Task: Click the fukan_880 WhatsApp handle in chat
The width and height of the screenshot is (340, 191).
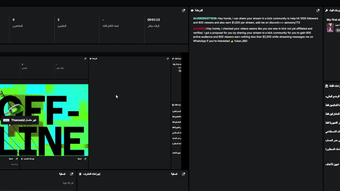Action: point(241,41)
